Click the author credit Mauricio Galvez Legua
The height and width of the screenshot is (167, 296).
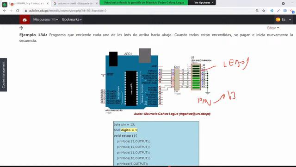(172, 114)
